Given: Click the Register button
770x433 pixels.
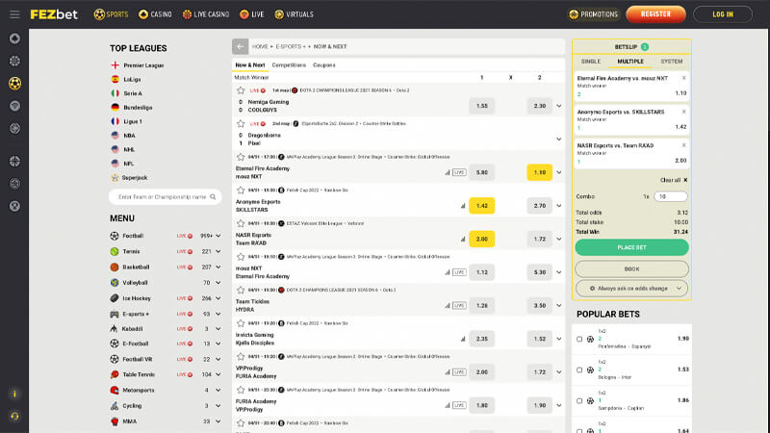Looking at the screenshot, I should [x=655, y=14].
